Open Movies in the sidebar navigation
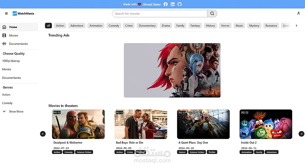 [x=19, y=35]
